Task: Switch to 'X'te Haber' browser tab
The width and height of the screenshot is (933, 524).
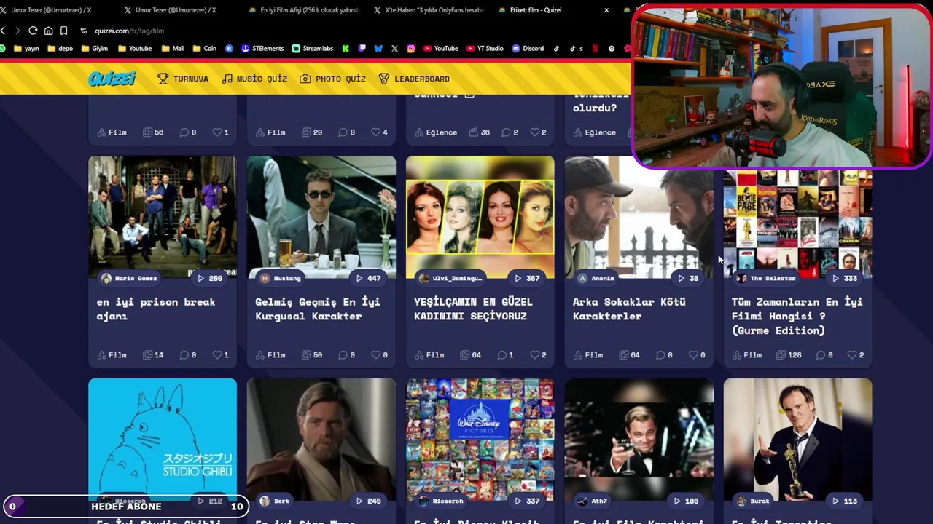Action: [x=428, y=10]
